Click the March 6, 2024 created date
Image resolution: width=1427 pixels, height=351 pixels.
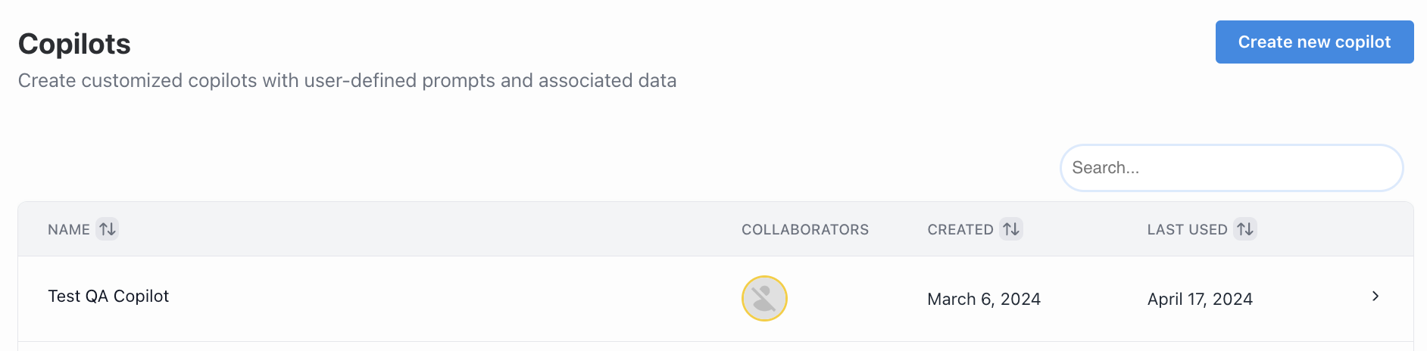click(x=983, y=300)
